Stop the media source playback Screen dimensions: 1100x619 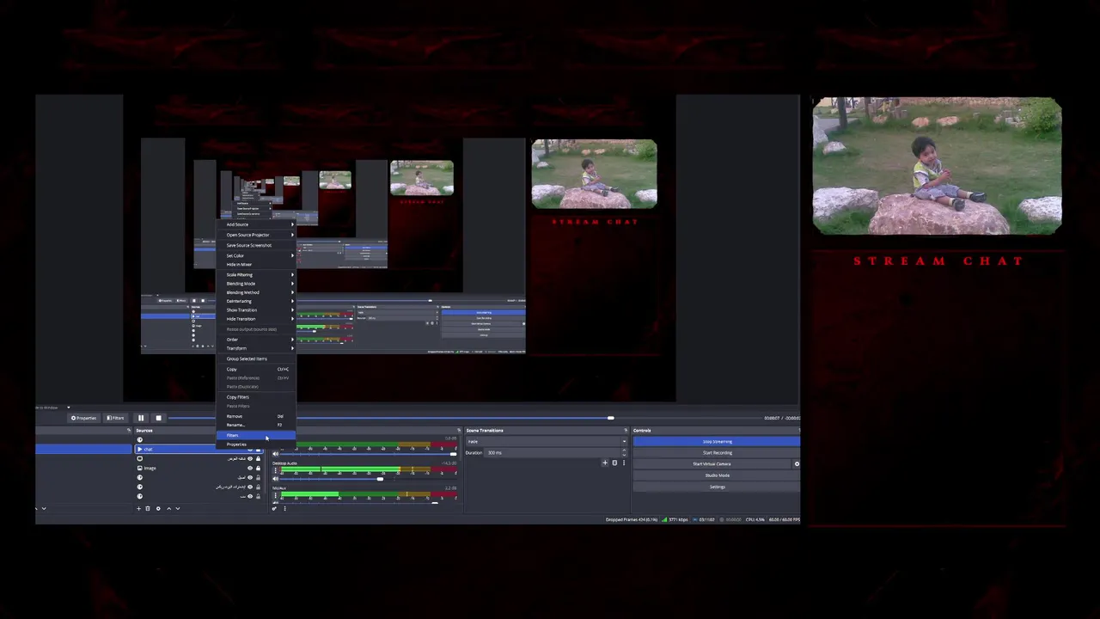(x=158, y=418)
